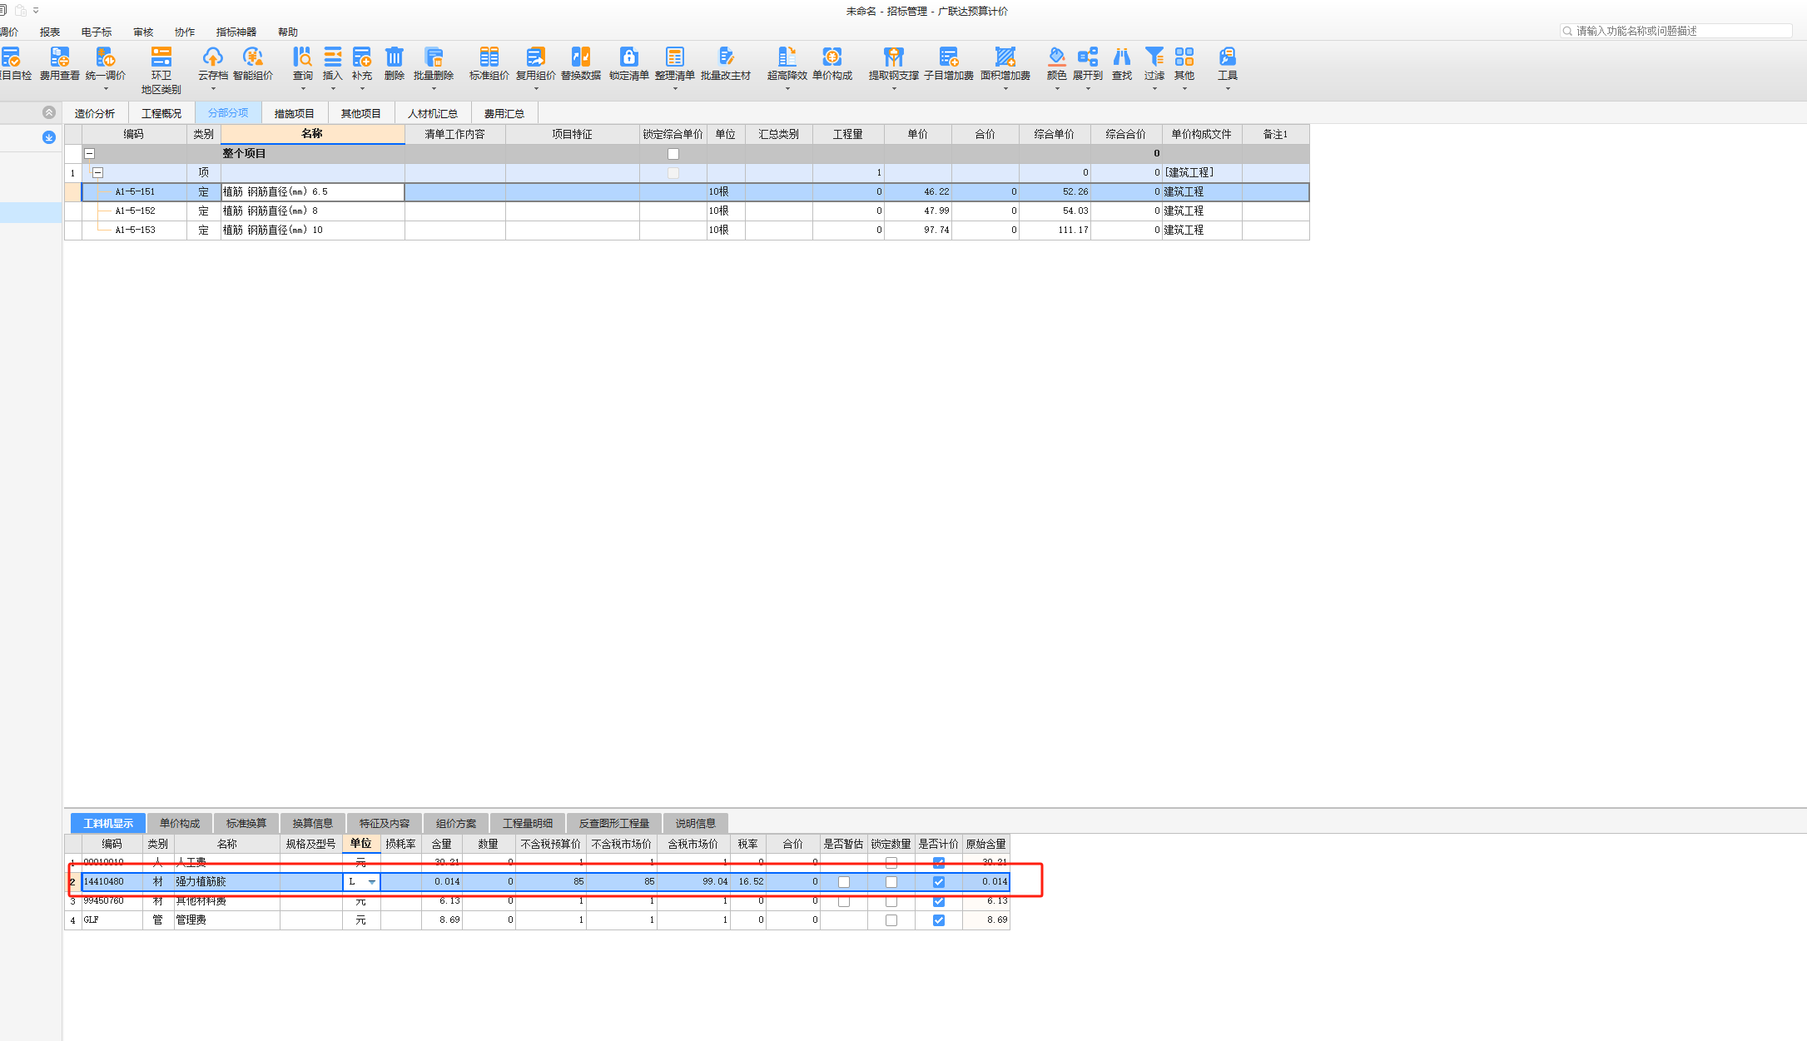Open the toolbar 单价构成 unit price composition icon

tap(832, 57)
